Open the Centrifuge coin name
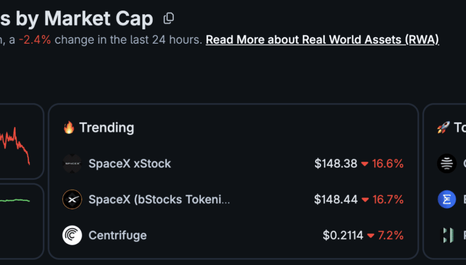The height and width of the screenshot is (265, 466). pyautogui.click(x=118, y=235)
